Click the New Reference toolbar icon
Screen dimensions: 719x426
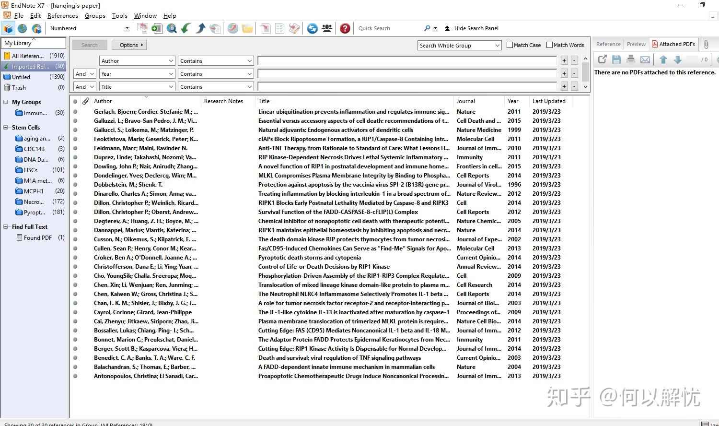(157, 28)
